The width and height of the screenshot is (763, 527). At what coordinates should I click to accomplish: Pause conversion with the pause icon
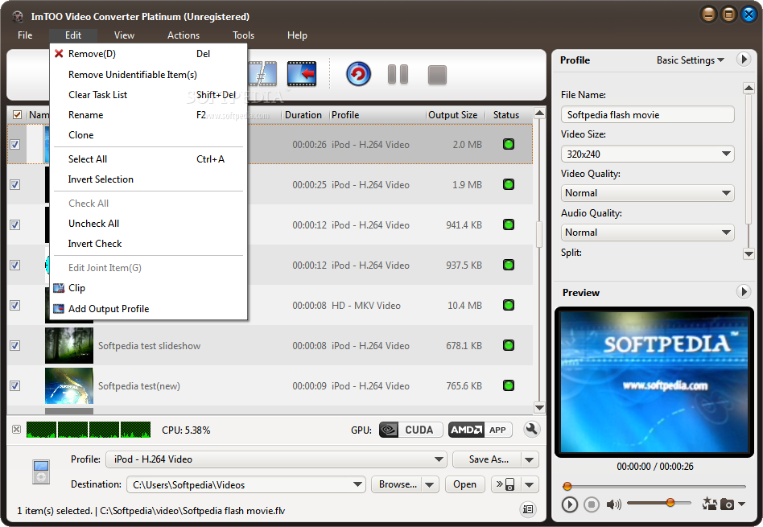click(398, 75)
